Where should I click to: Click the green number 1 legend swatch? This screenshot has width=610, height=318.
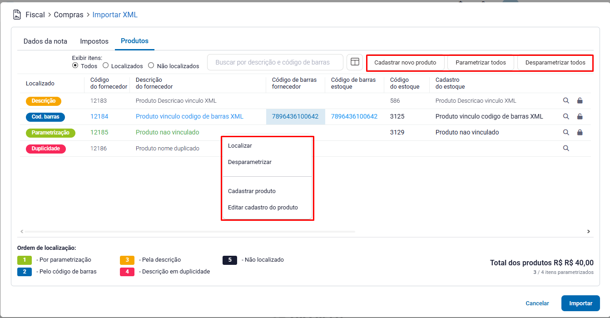point(25,260)
